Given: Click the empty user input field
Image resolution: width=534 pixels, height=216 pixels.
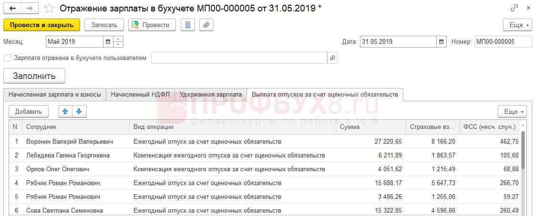Looking at the screenshot, I should (x=239, y=58).
